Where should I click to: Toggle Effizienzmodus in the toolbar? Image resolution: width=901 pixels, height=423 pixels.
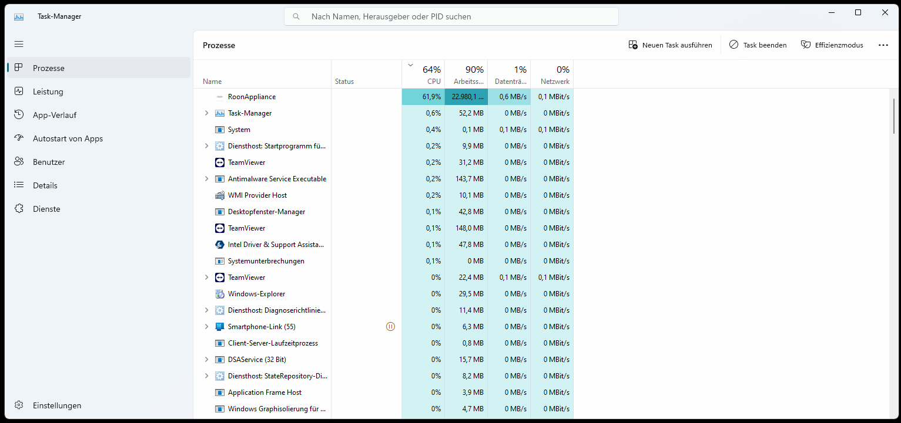832,45
